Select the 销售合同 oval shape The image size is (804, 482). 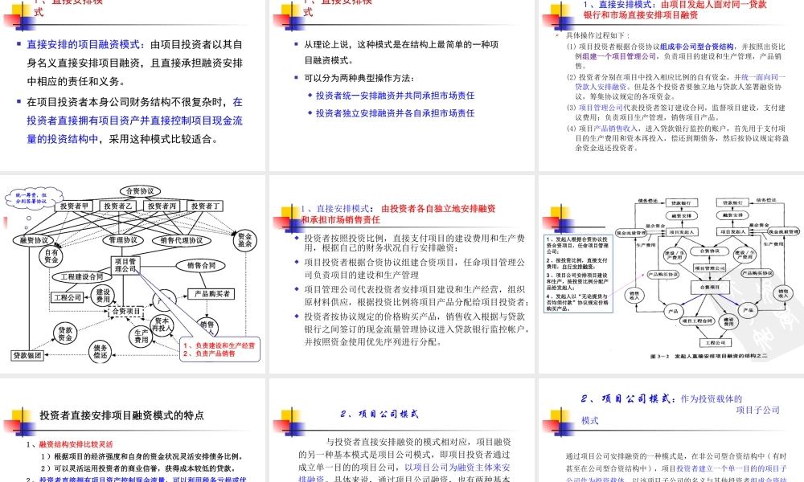point(201,266)
